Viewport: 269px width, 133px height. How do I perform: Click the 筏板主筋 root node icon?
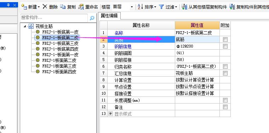coord(31,26)
